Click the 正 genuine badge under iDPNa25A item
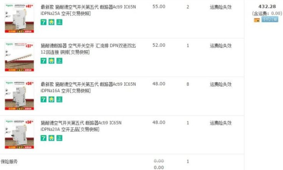This screenshot has height=170, width=283. (x=59, y=22)
